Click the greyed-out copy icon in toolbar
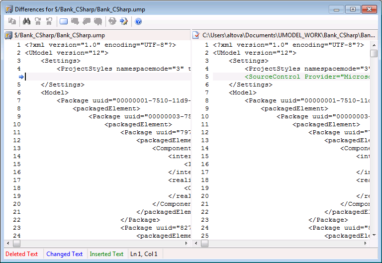 (x=12, y=21)
